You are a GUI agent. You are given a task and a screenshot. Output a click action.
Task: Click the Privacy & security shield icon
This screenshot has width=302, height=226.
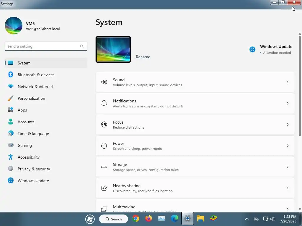click(11, 169)
